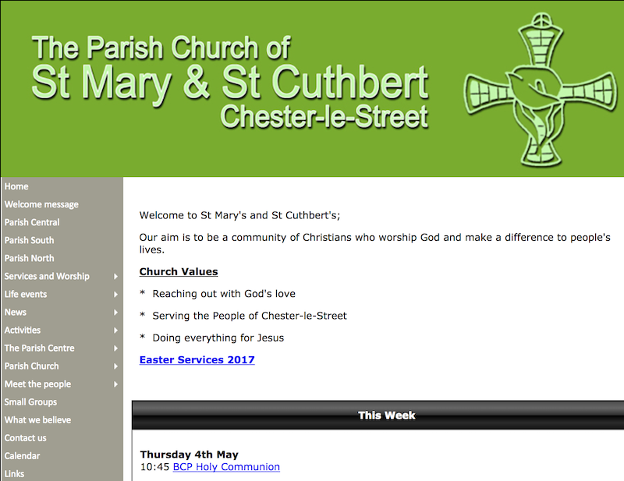Expand the Parish Church submenu arrow
This screenshot has height=481, width=624.
click(115, 366)
